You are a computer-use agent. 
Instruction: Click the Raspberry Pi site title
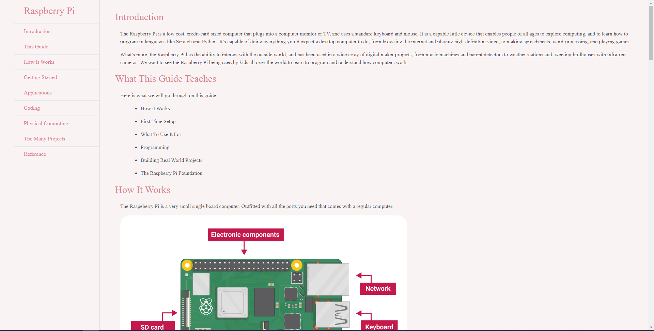tap(49, 11)
